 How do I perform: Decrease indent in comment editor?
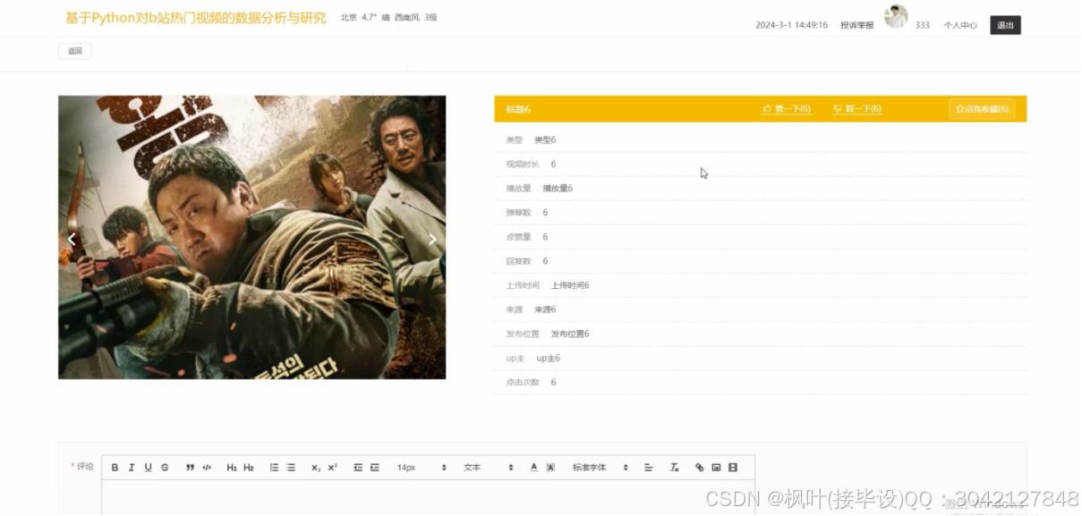click(x=358, y=468)
